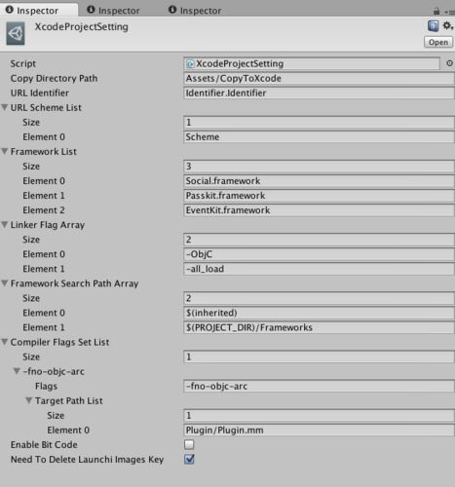Click Compiler Flags Set List Size field

(319, 356)
